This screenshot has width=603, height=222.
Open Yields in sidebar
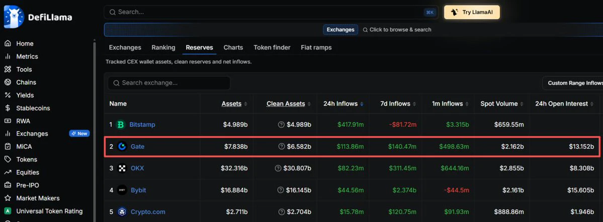click(25, 95)
